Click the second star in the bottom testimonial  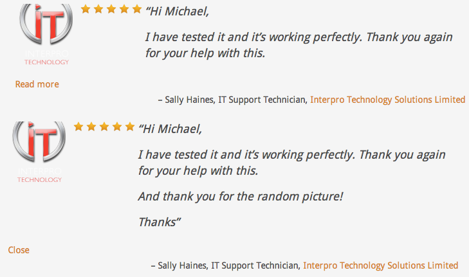[91, 127]
